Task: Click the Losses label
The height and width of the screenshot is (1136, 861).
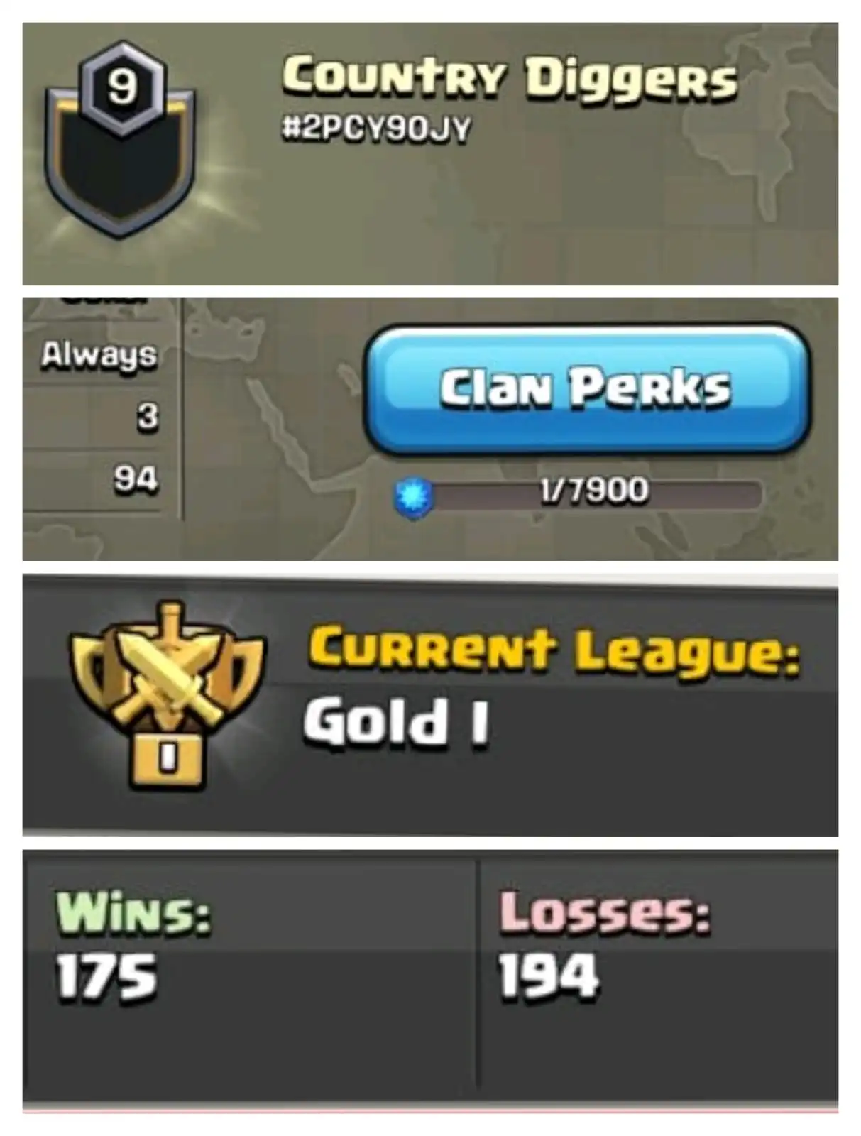Action: (605, 912)
